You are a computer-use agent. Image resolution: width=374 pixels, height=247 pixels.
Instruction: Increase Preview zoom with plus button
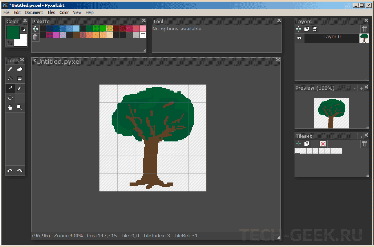[x=361, y=89]
